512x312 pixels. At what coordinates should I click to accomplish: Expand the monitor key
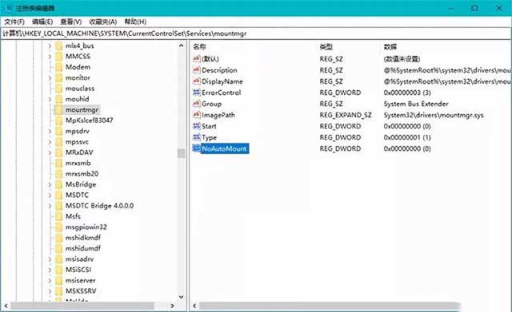(x=50, y=78)
